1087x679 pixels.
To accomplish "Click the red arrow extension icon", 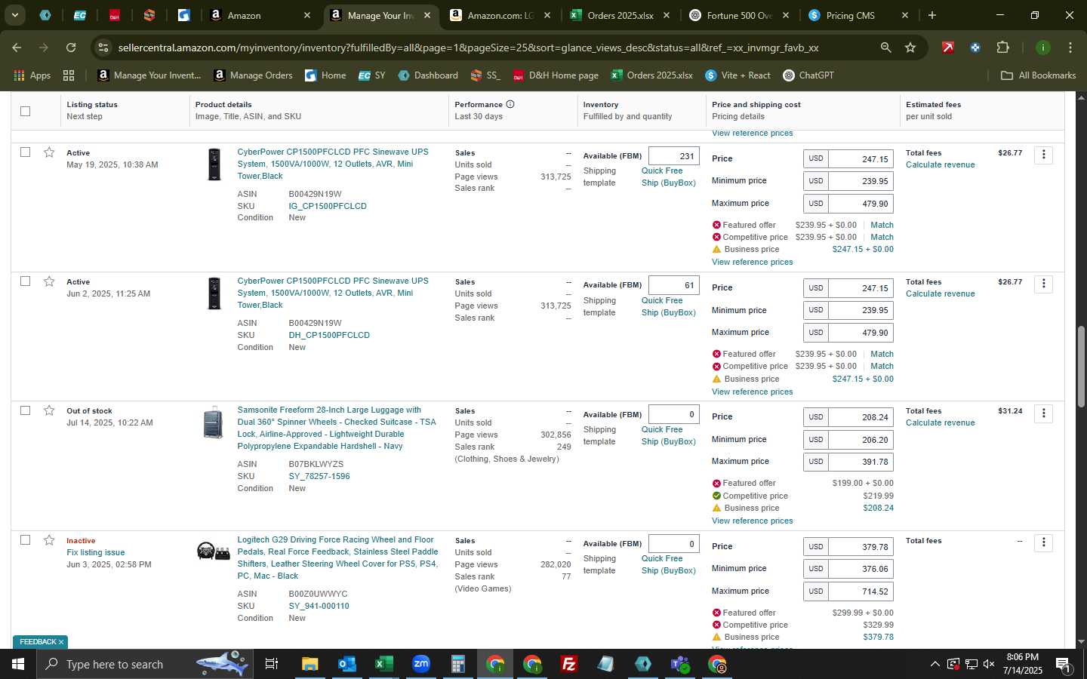I will click(948, 48).
